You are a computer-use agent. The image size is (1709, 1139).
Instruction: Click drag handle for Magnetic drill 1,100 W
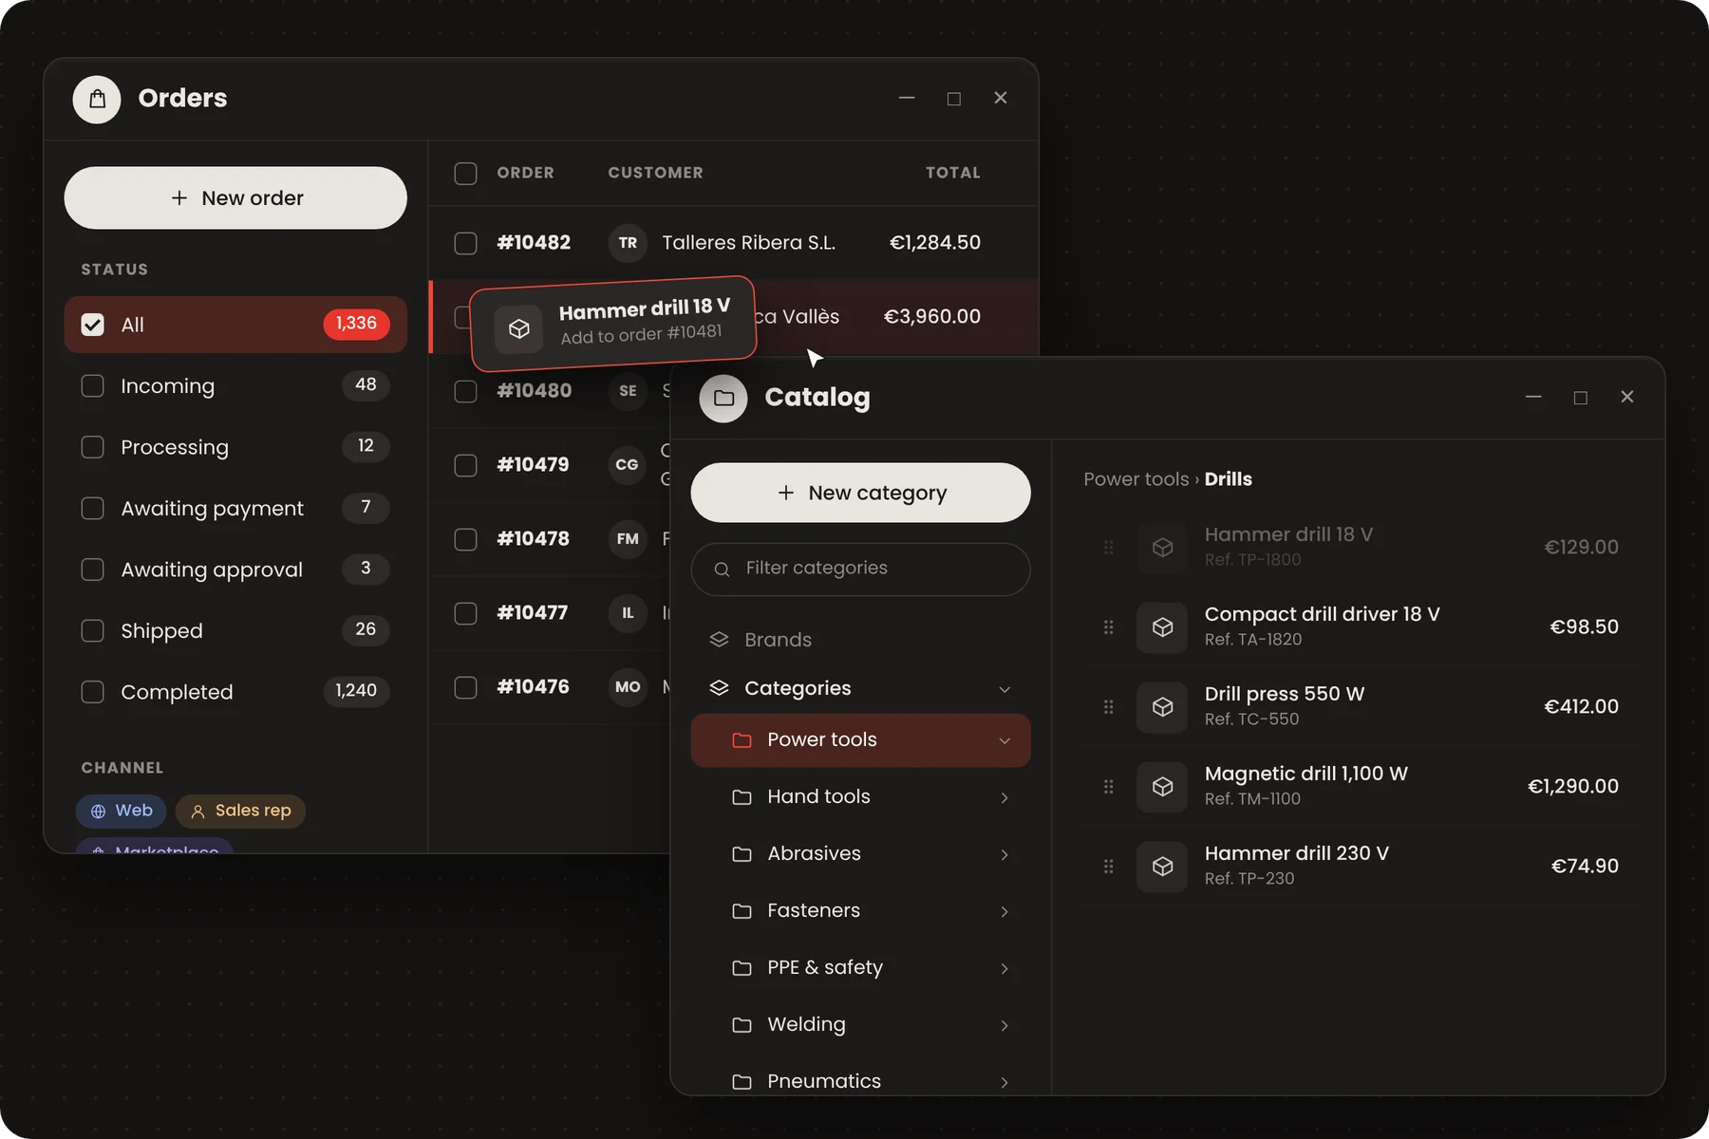pyautogui.click(x=1108, y=787)
